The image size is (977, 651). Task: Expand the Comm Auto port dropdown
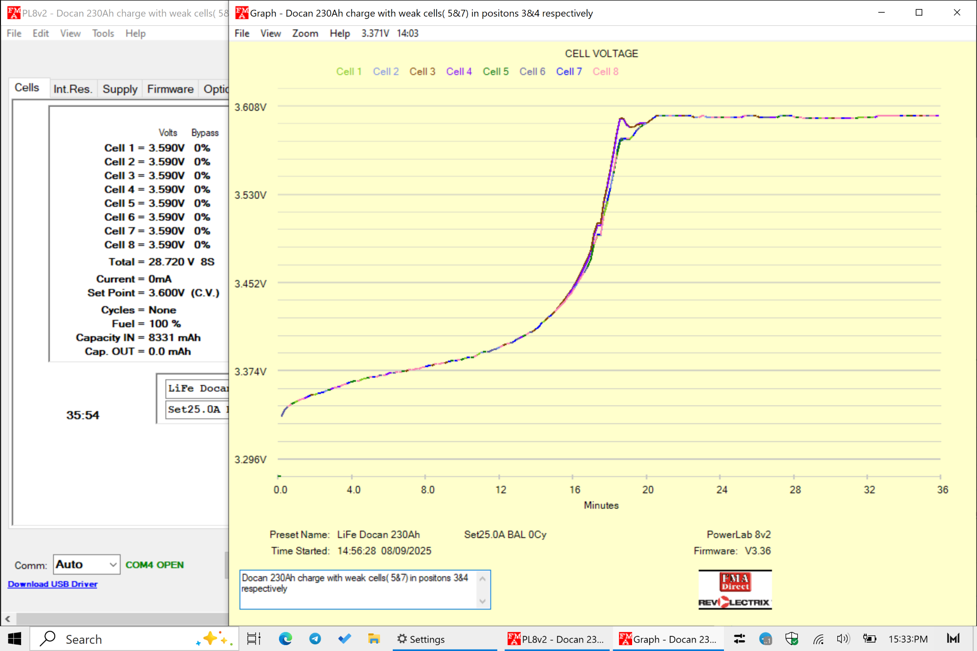[x=113, y=565]
